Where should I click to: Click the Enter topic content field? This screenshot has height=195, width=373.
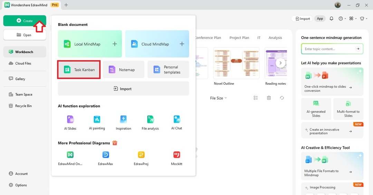[332, 49]
